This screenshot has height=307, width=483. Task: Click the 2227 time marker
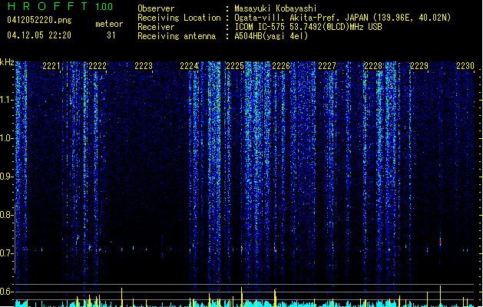pos(327,66)
